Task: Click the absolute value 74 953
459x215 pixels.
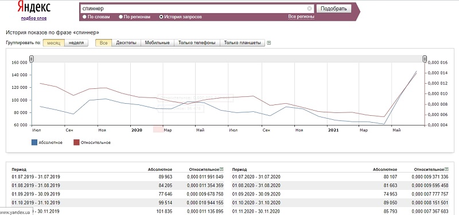Action: click(x=390, y=194)
